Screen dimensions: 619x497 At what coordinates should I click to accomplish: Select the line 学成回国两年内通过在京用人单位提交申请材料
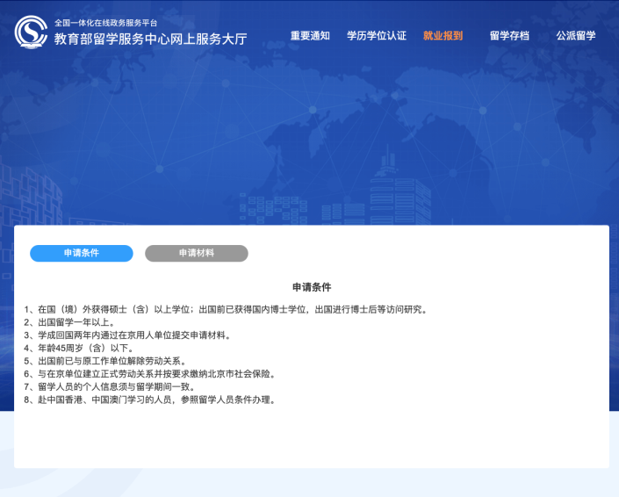pyautogui.click(x=128, y=335)
